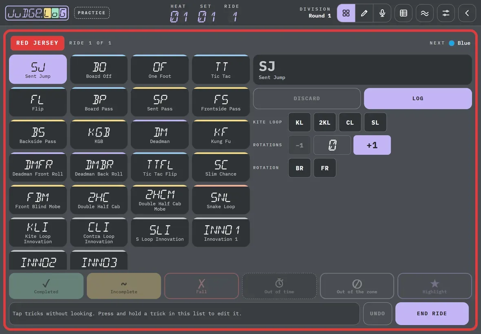Viewport: 481px width, 334px height.
Task: Select the Kung Fu trick tile
Action: (221, 134)
